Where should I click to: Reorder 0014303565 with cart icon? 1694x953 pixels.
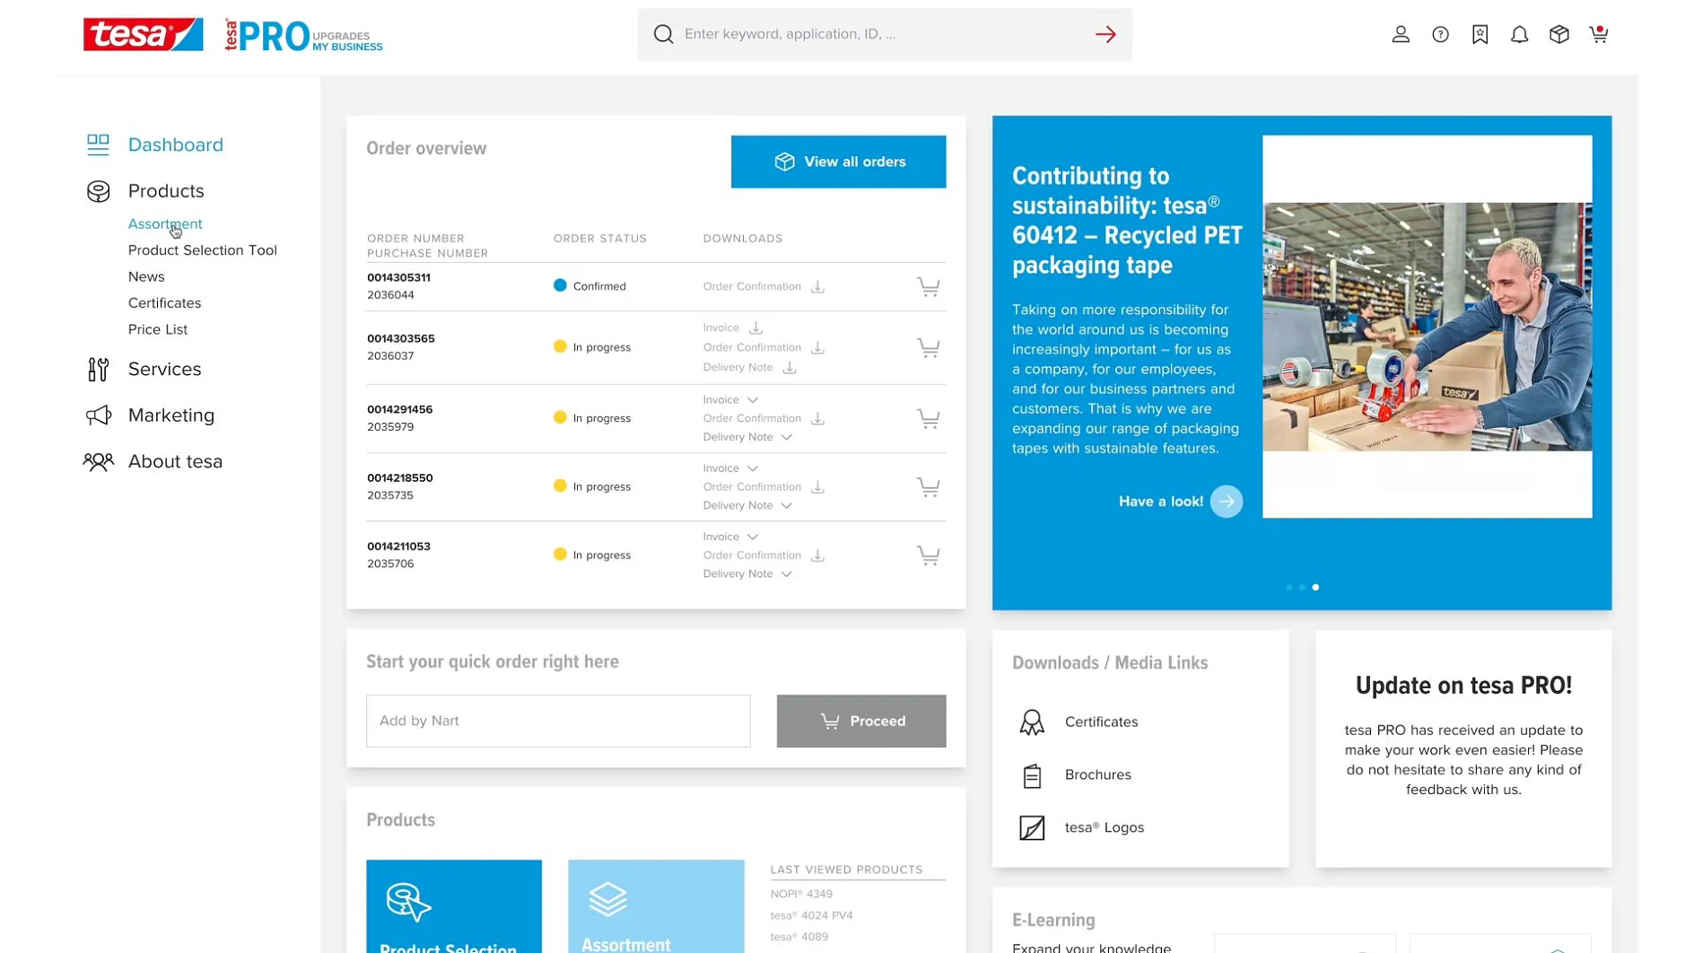[x=929, y=347]
